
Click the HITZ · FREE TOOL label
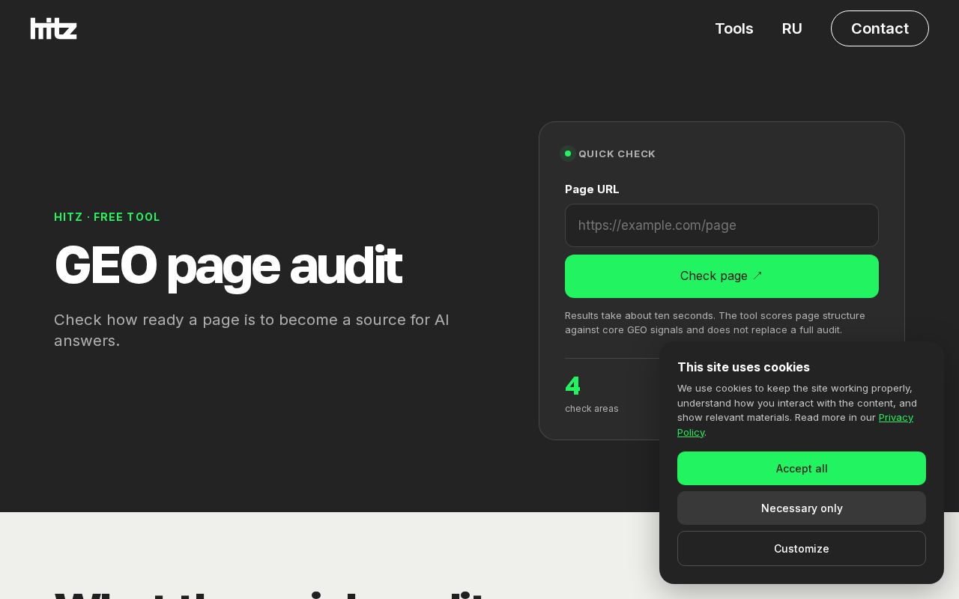point(107,217)
